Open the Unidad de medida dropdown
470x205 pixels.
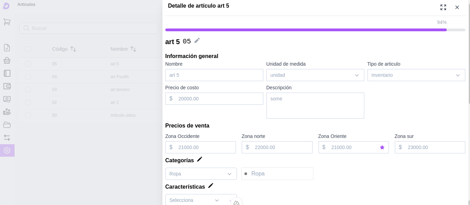[315, 75]
